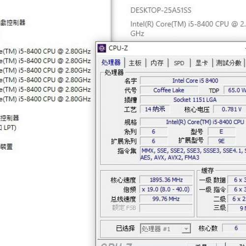Click the LPT ports entry in Device Manager
The width and height of the screenshot is (246, 246).
point(8,127)
